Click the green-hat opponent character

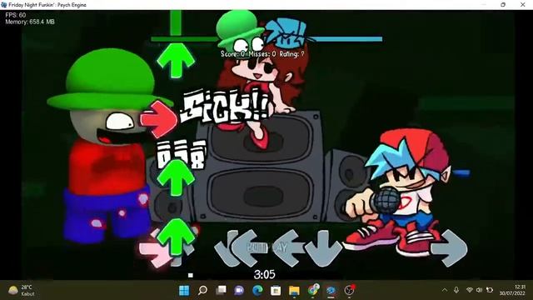pyautogui.click(x=107, y=147)
